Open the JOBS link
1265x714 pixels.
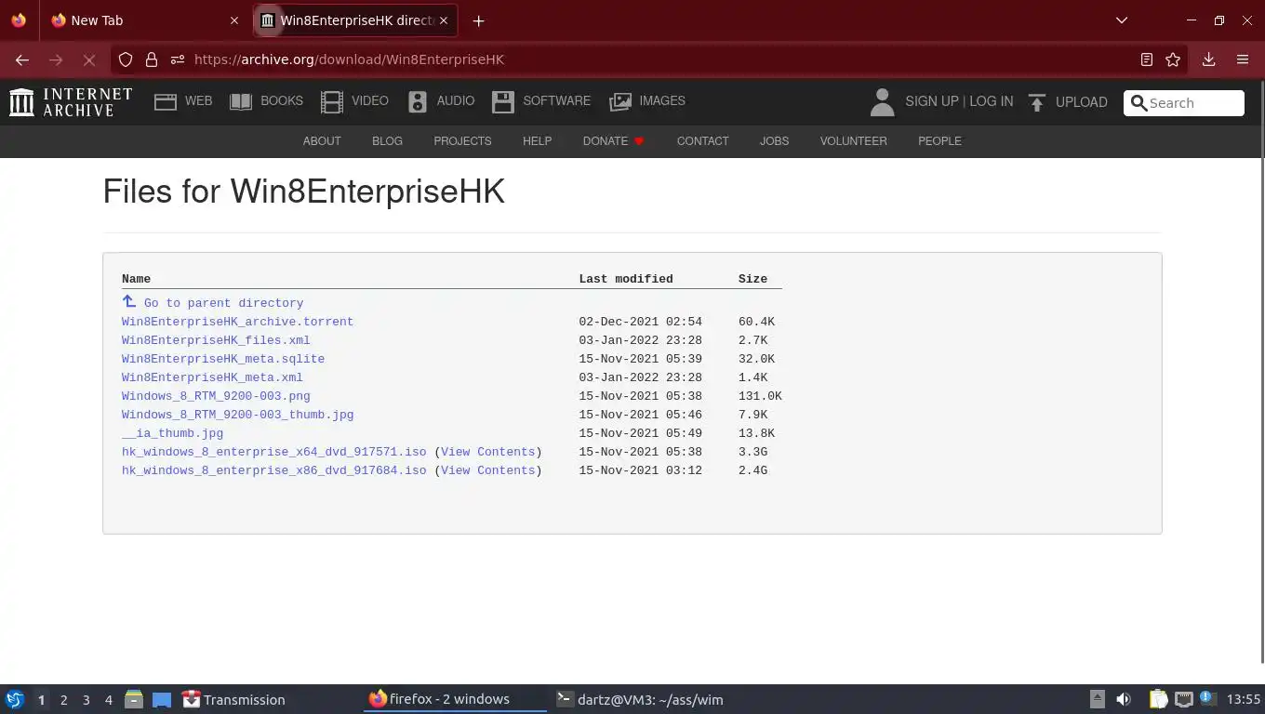click(x=774, y=141)
